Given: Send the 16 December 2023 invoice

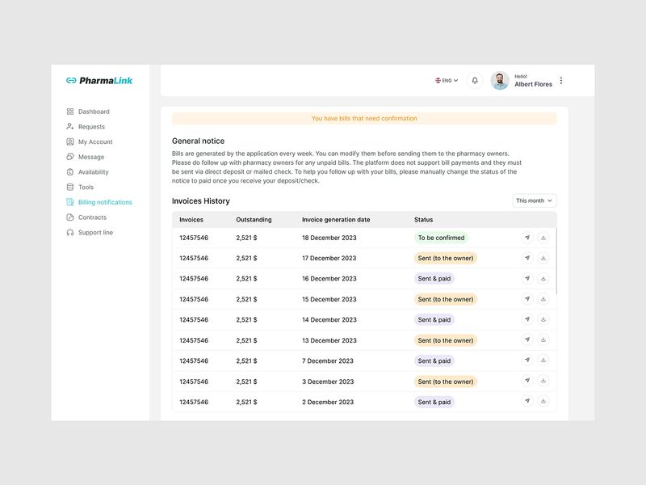Looking at the screenshot, I should pyautogui.click(x=527, y=278).
